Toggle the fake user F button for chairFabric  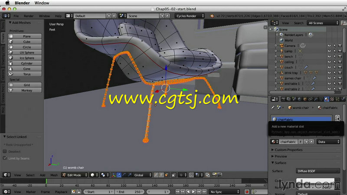coord(301,142)
